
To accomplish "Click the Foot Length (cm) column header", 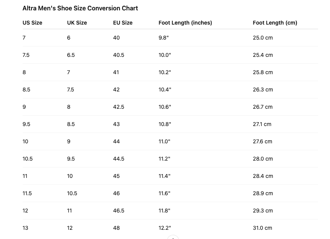I will tap(275, 23).
